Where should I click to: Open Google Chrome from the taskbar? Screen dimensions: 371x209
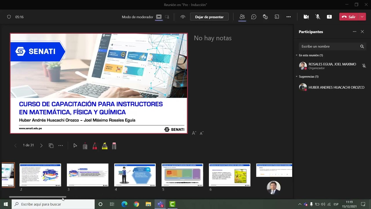(x=136, y=204)
